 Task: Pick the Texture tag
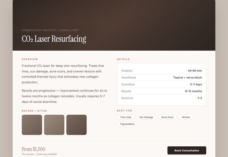click(x=186, y=117)
